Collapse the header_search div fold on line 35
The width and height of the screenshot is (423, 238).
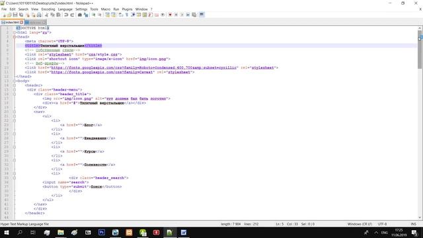(15, 178)
